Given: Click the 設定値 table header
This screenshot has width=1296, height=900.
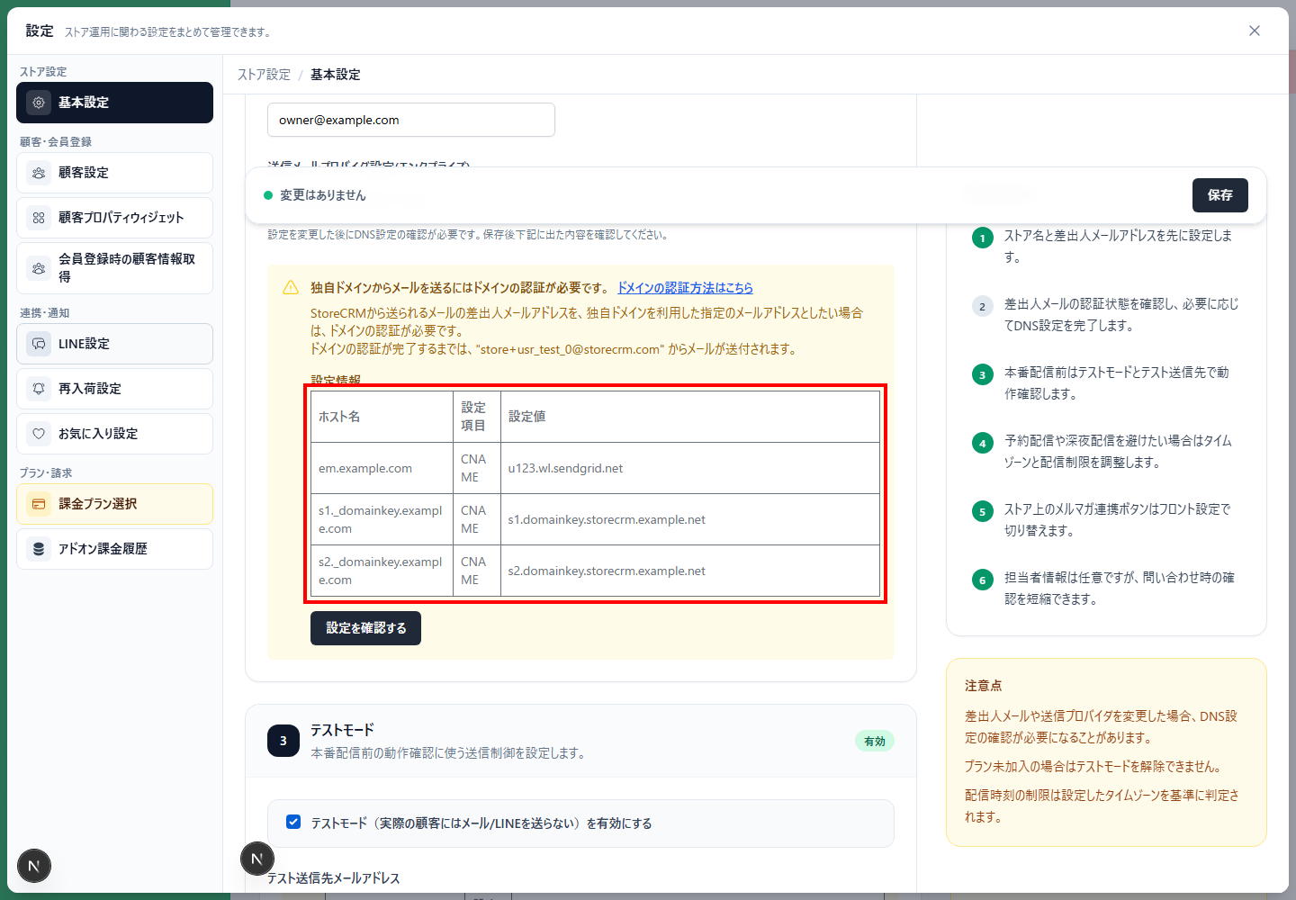Looking at the screenshot, I should click(689, 417).
